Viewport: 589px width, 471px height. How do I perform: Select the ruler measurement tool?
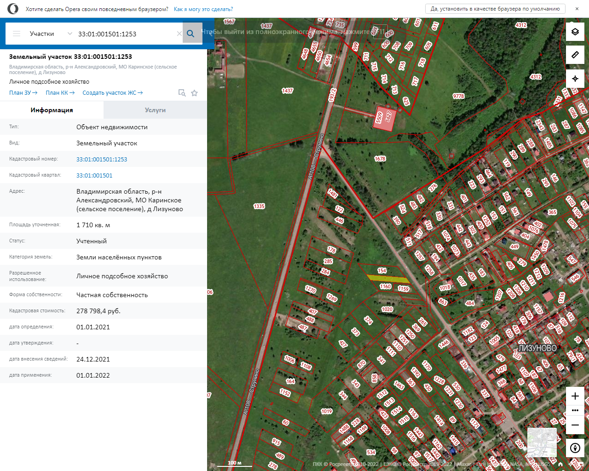[575, 55]
